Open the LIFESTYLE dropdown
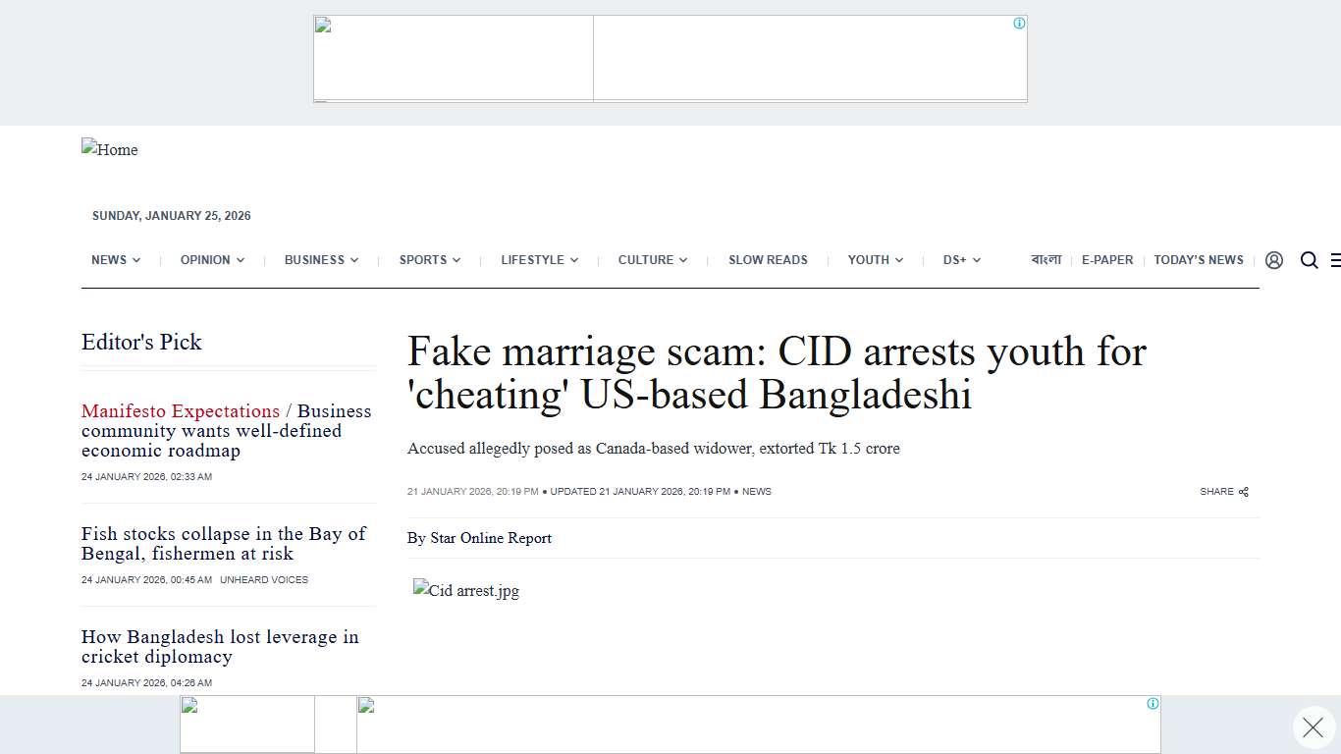The image size is (1341, 754). 538,260
